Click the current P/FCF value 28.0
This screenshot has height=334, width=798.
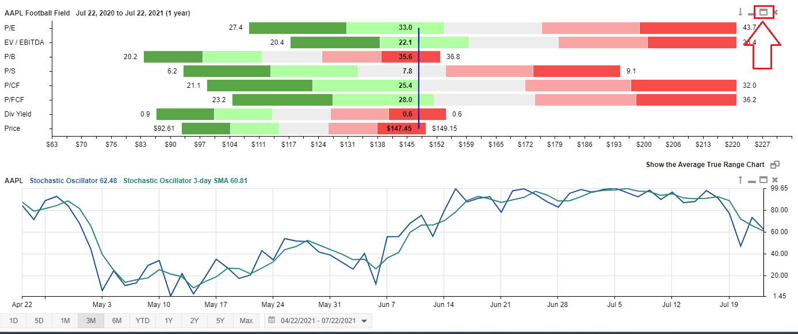[405, 99]
